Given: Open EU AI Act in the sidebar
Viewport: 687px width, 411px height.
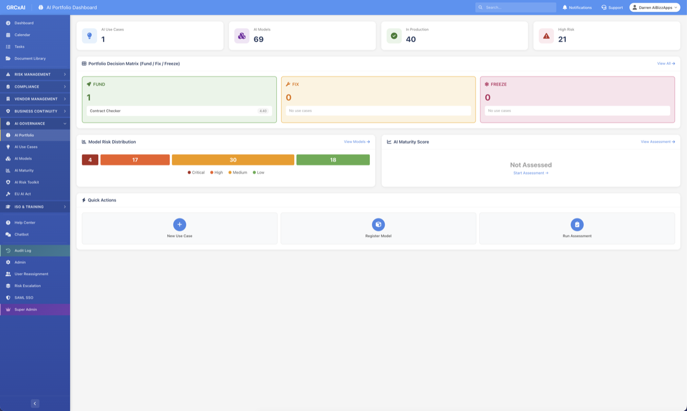Looking at the screenshot, I should tap(23, 194).
